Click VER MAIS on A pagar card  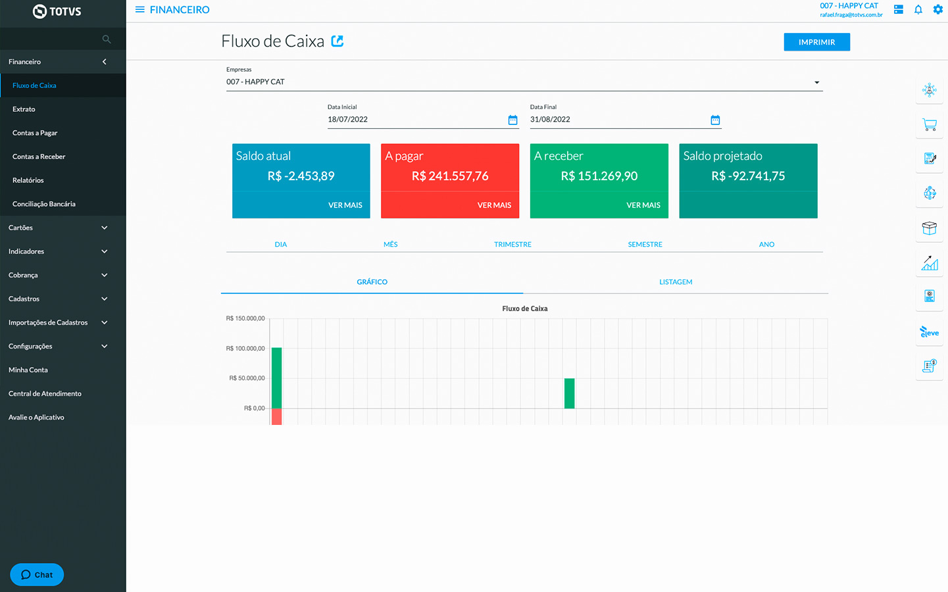(493, 205)
